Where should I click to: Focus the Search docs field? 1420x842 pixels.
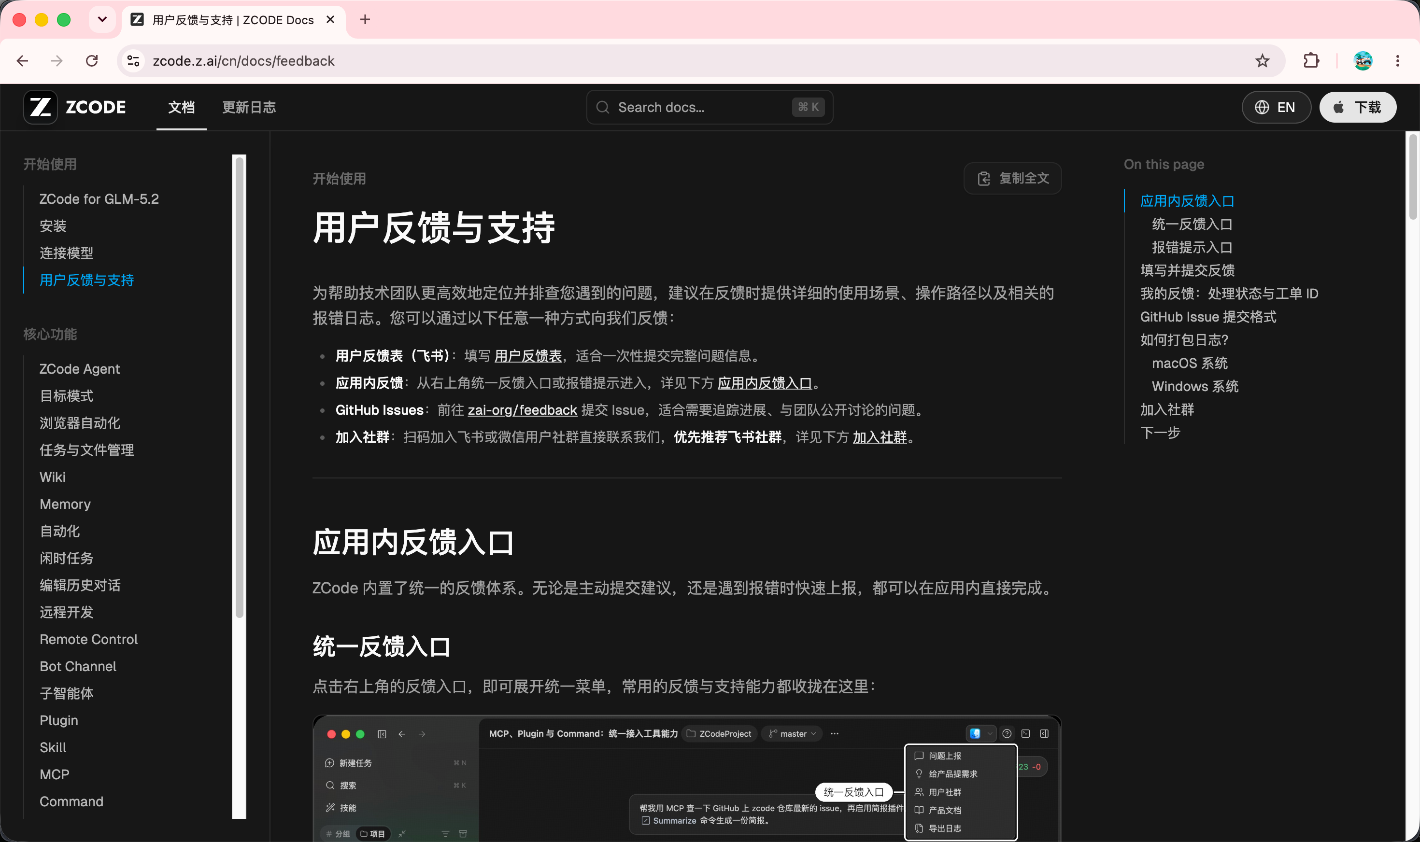click(710, 107)
